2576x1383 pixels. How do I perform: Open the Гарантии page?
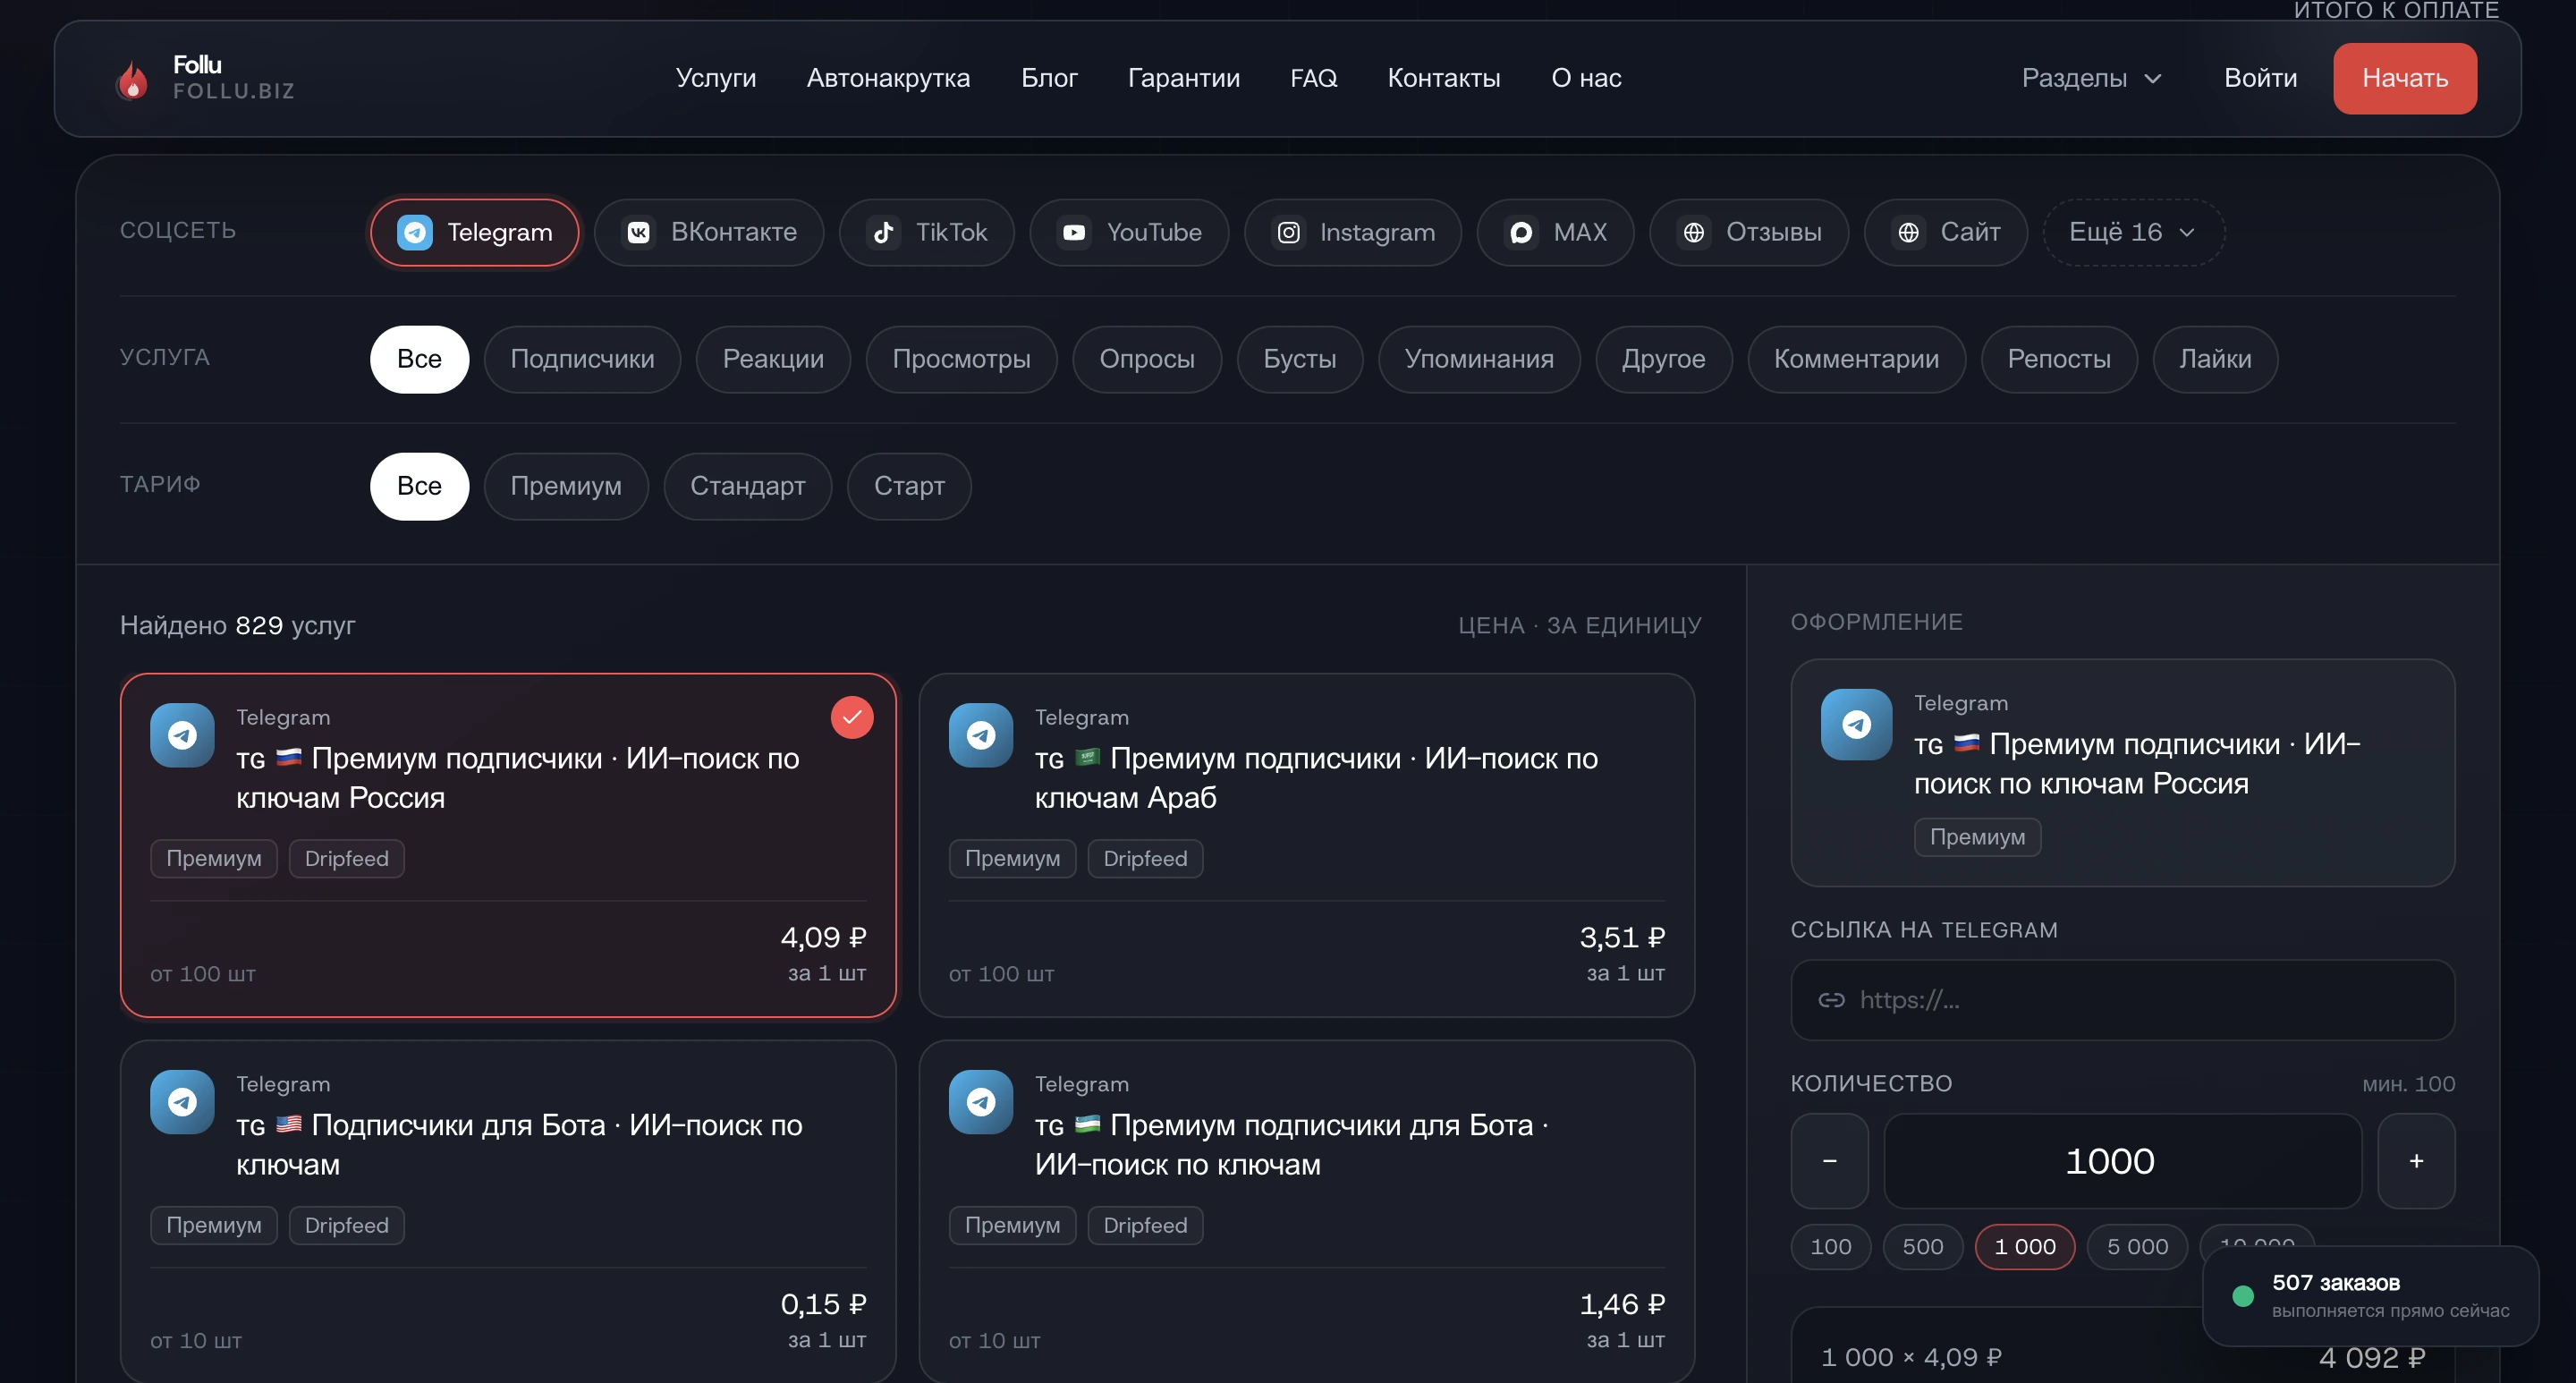coord(1184,78)
